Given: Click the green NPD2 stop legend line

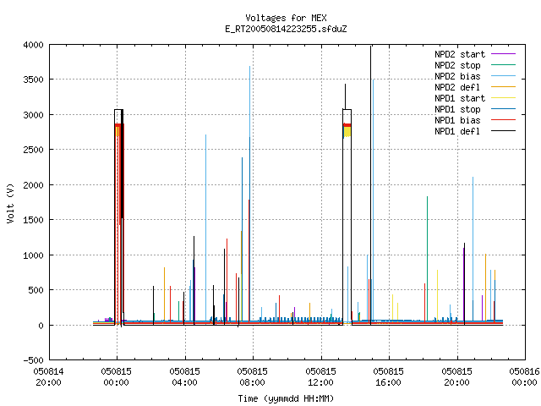Looking at the screenshot, I should 504,65.
